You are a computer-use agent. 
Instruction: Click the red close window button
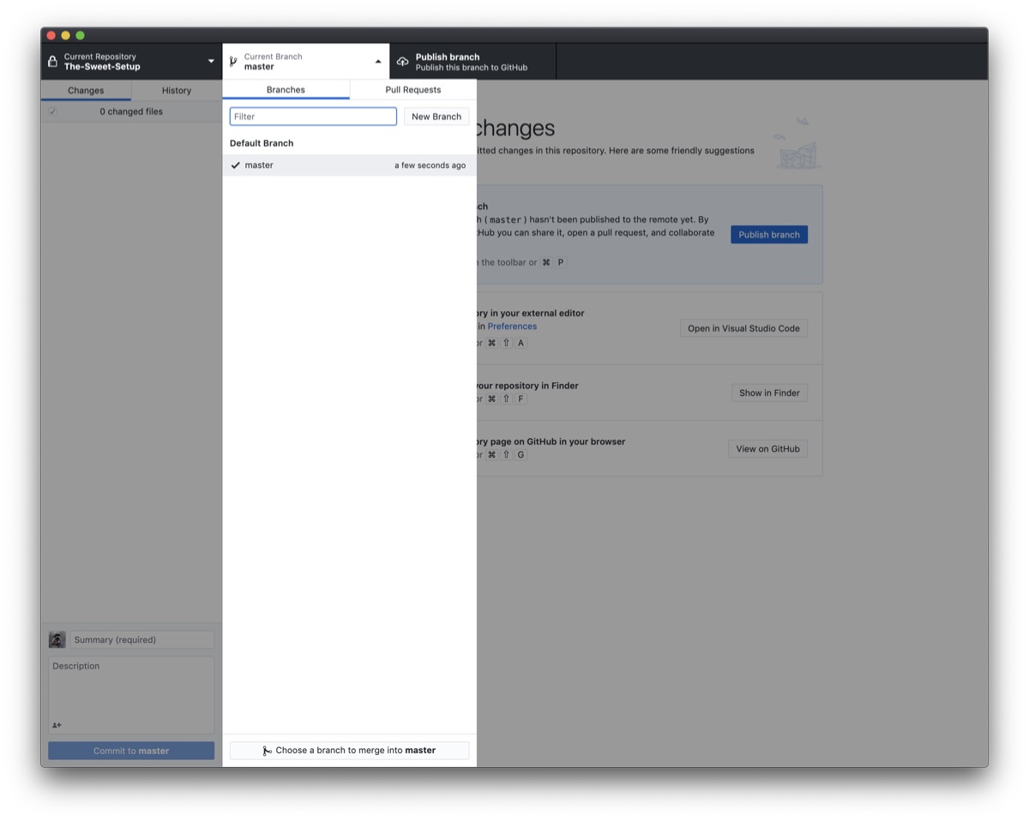(x=51, y=35)
